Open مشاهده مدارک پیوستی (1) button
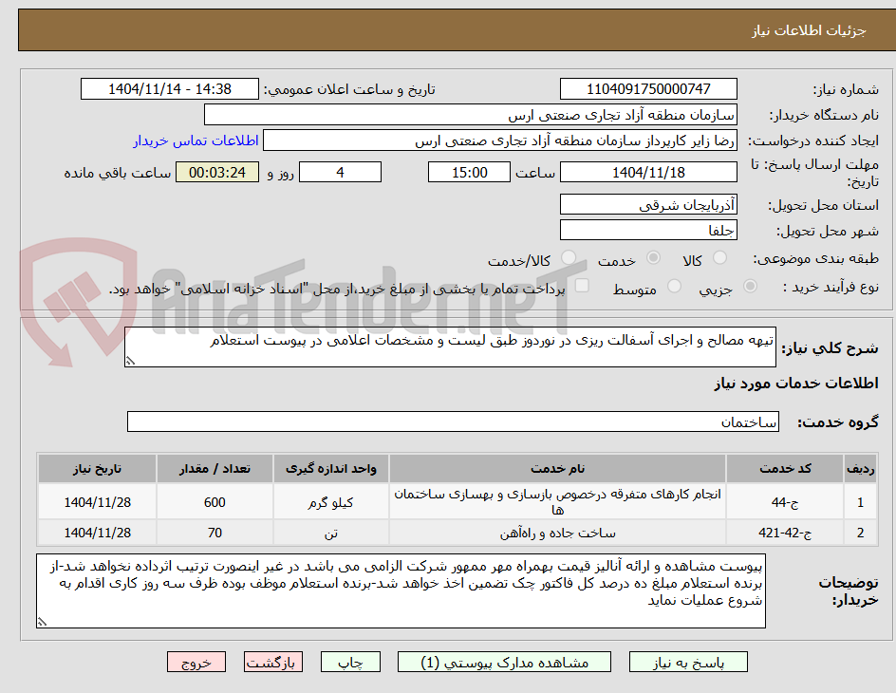Viewport: 896px width, 693px height. click(504, 663)
